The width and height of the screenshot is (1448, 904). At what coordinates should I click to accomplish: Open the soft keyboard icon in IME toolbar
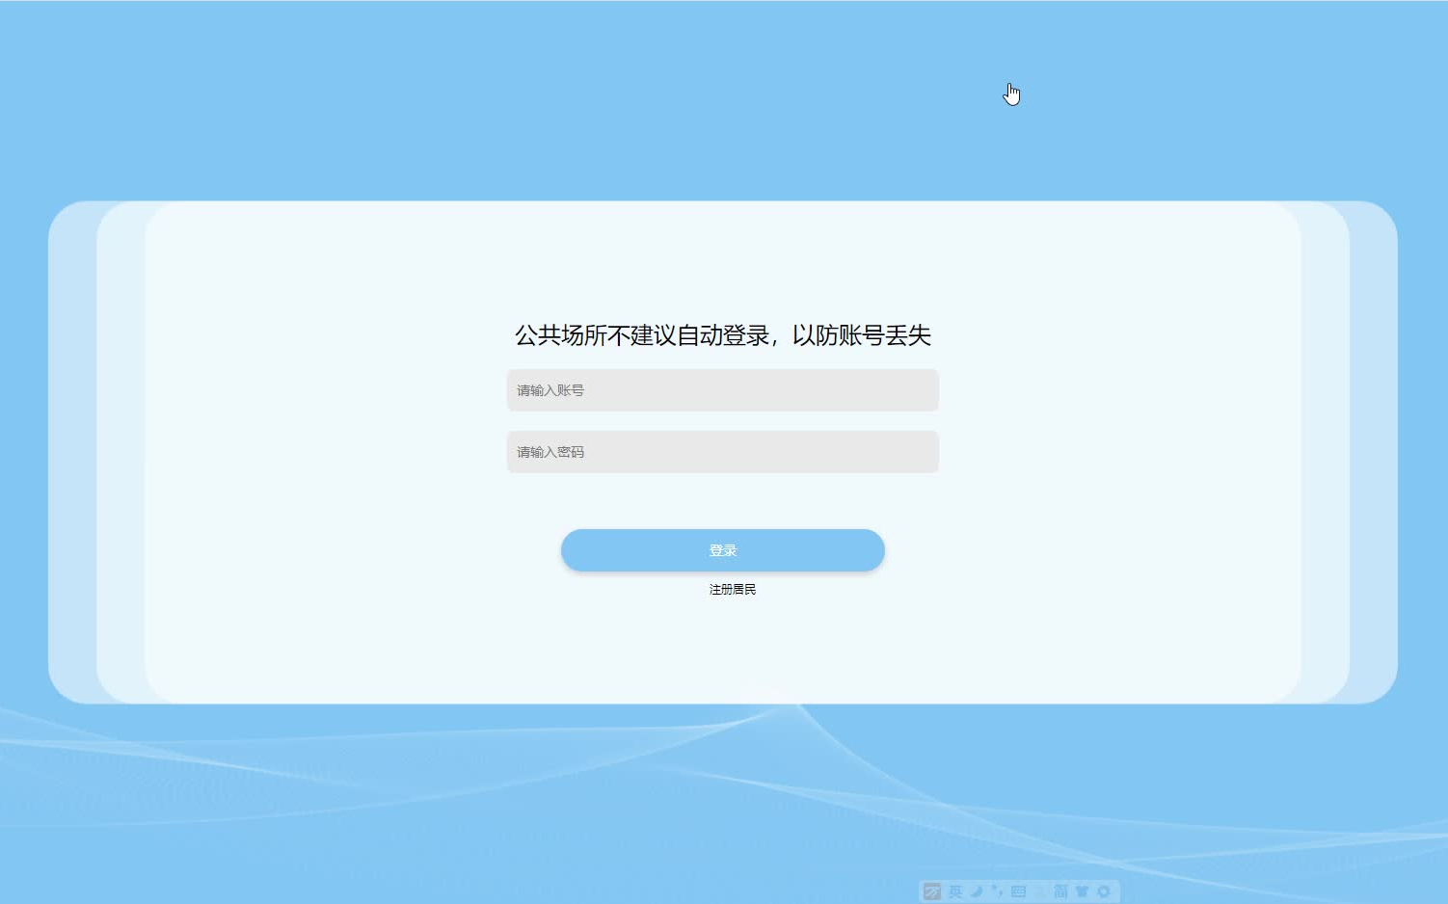[x=1018, y=891]
